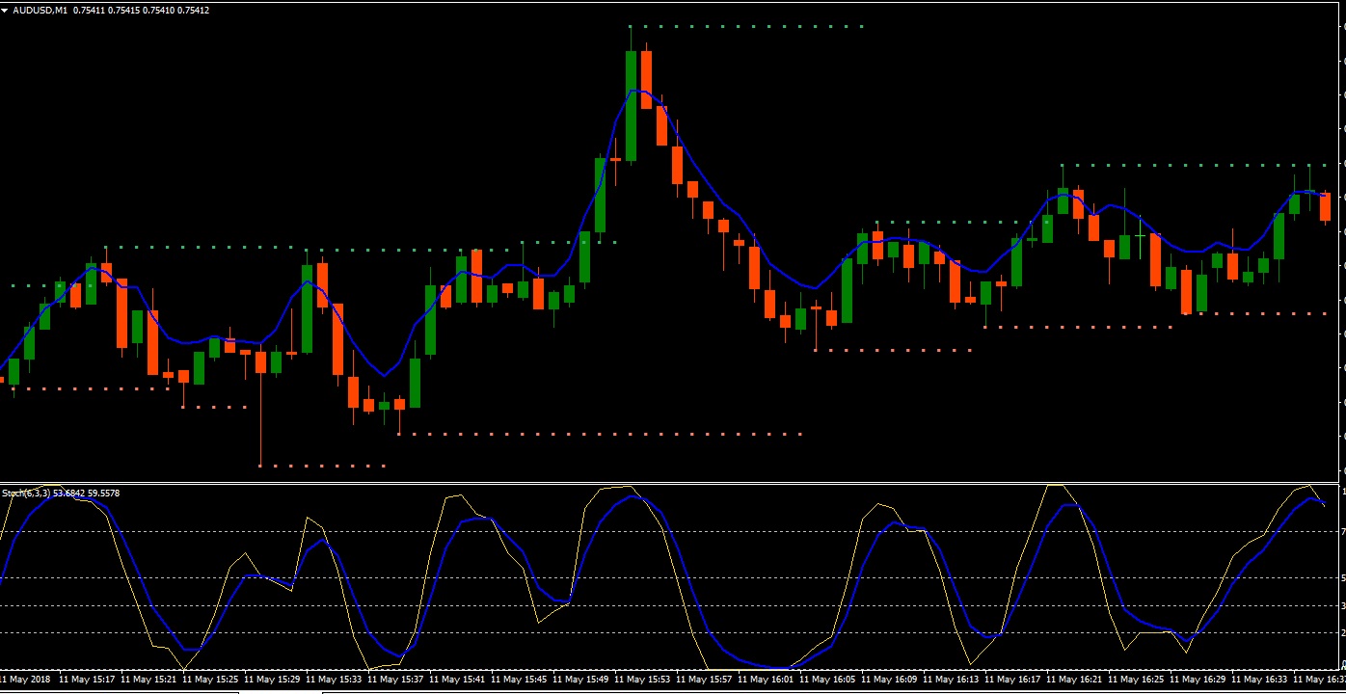
Task: Click the 11 May 15:21 time label
Action: pos(148,680)
